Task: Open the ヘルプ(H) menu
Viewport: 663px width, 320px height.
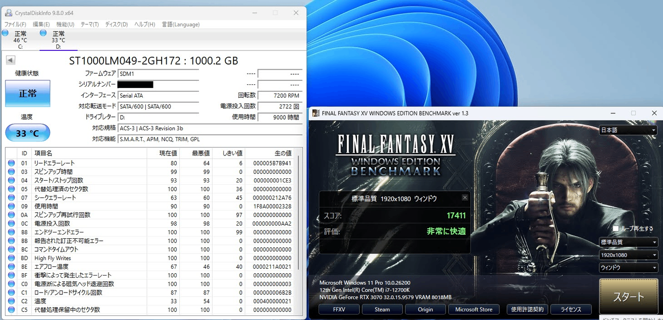Action: (145, 24)
